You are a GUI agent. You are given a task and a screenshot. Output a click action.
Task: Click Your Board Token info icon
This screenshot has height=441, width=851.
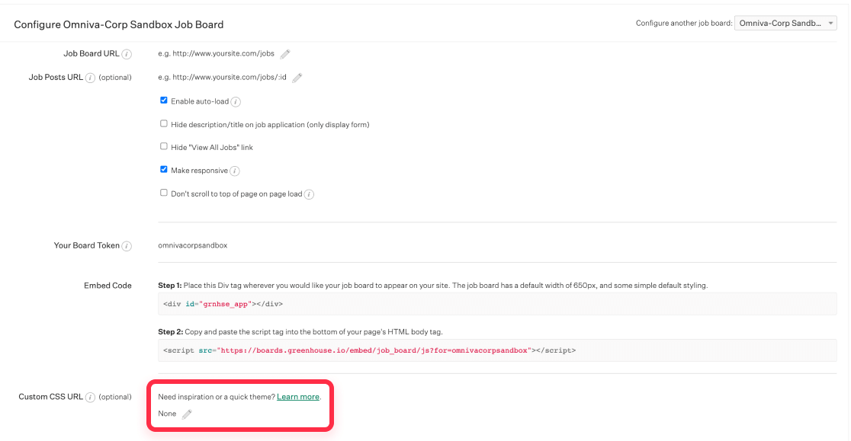coord(127,246)
